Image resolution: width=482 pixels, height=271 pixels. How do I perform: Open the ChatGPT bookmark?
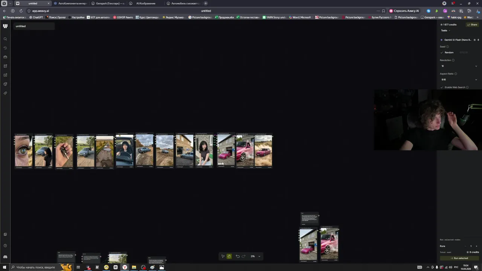[37, 17]
